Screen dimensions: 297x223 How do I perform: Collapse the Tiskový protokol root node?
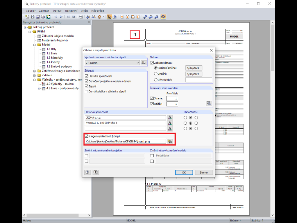click(25, 27)
